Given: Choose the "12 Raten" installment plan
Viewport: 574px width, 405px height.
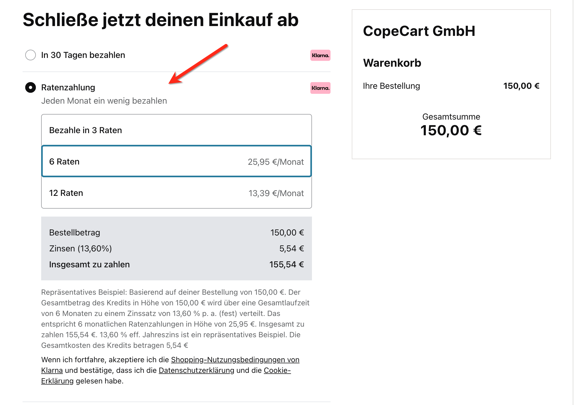Looking at the screenshot, I should point(176,193).
